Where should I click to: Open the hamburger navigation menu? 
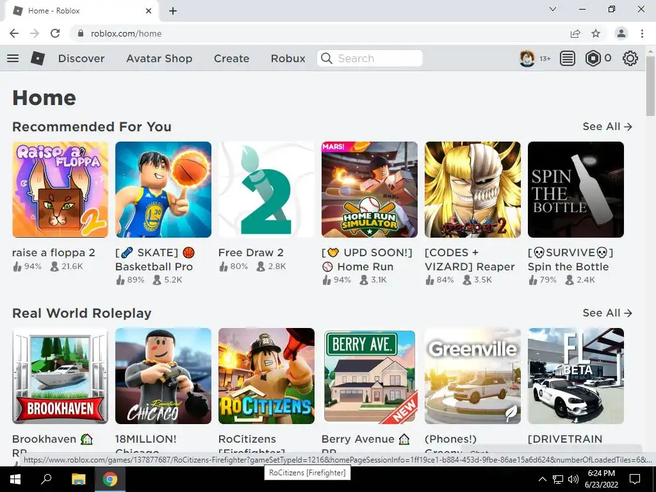(13, 58)
